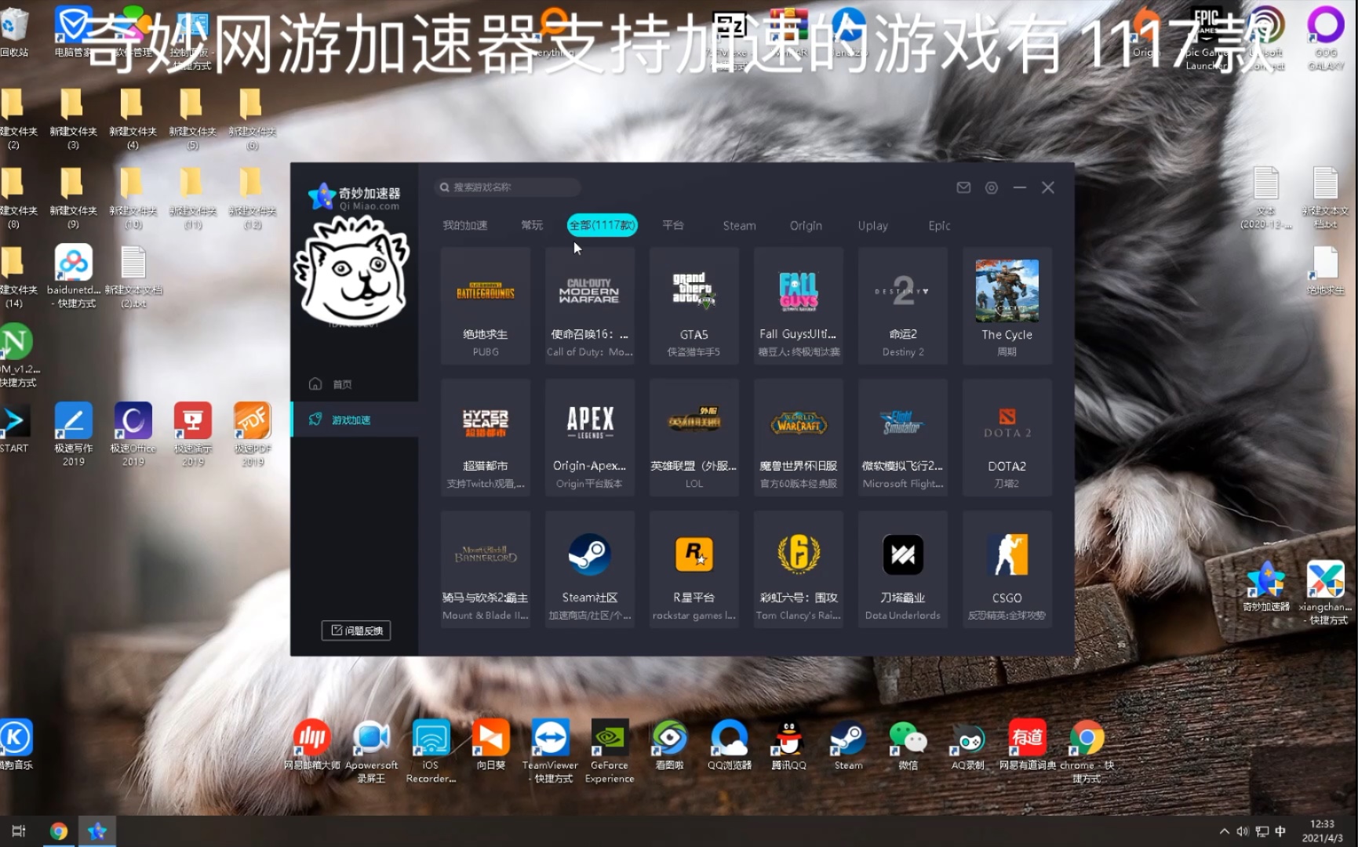Viewport: 1358px width, 847px height.
Task: Select the Destiny 2 命运2 tile
Action: click(x=902, y=306)
